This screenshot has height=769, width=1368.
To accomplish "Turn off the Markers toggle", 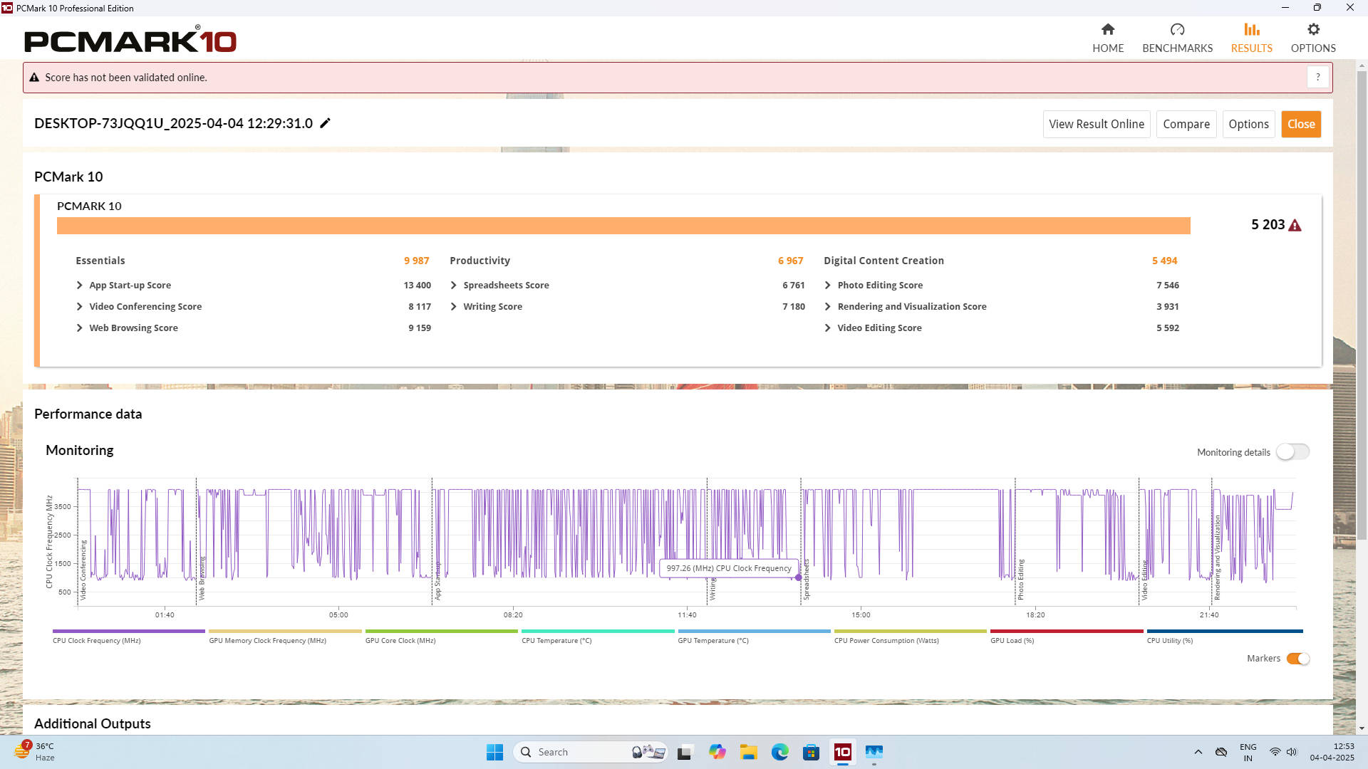I will [1297, 659].
